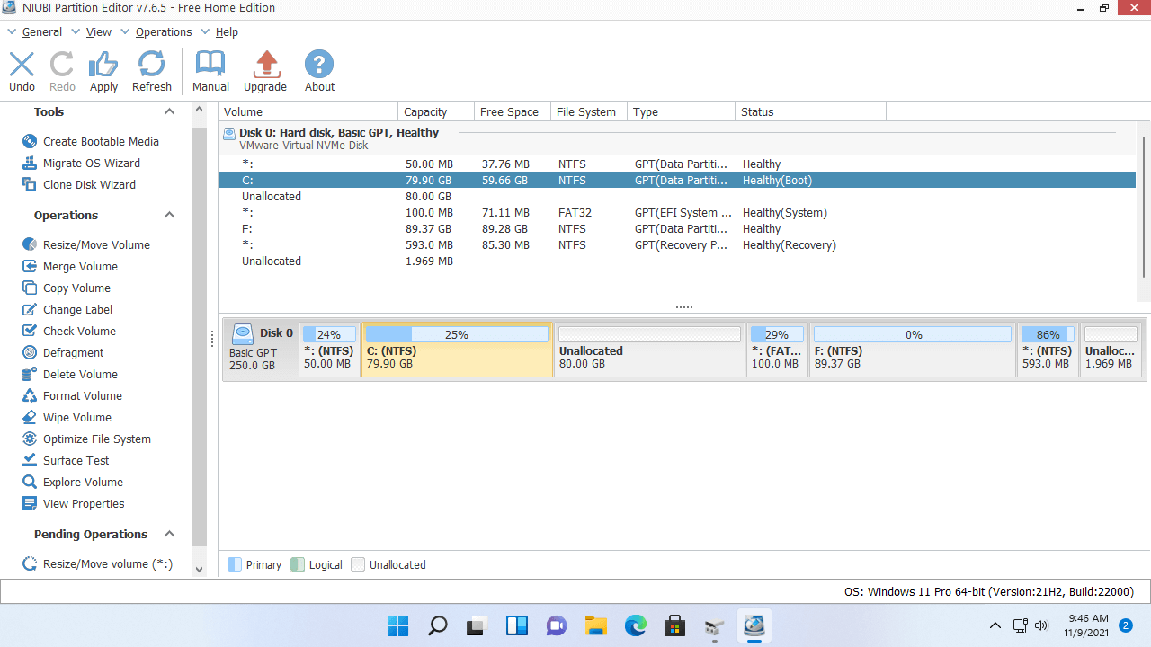Choose Surface Test in Operations list
Viewport: 1151px width, 647px height.
point(76,460)
